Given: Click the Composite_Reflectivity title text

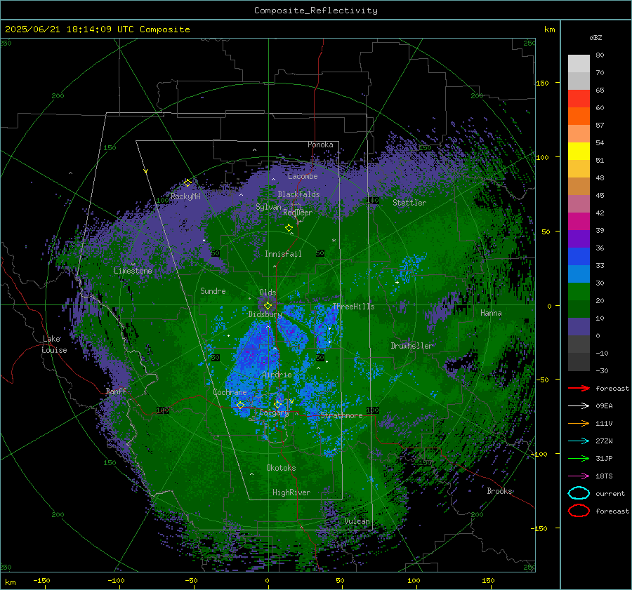Looking at the screenshot, I should tap(316, 11).
